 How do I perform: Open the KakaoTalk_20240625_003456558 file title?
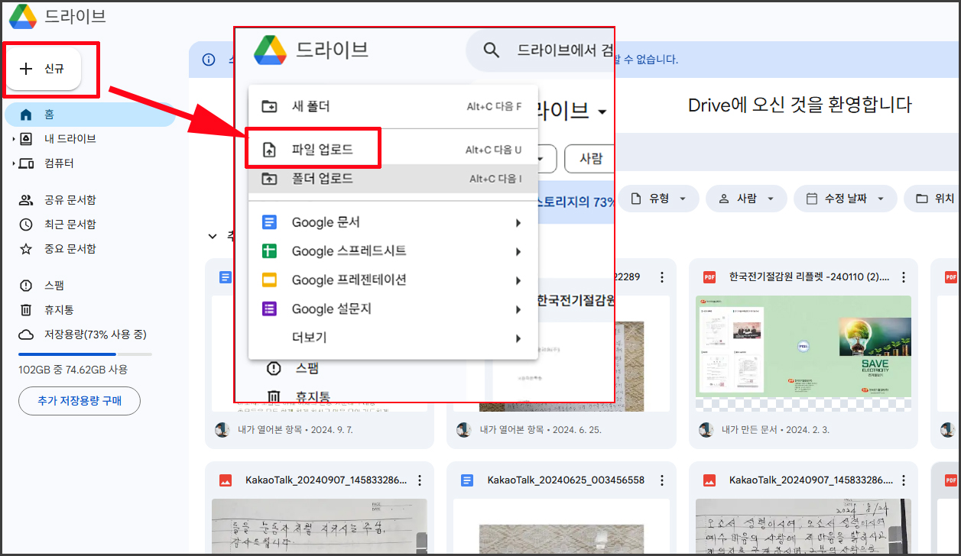(x=566, y=480)
